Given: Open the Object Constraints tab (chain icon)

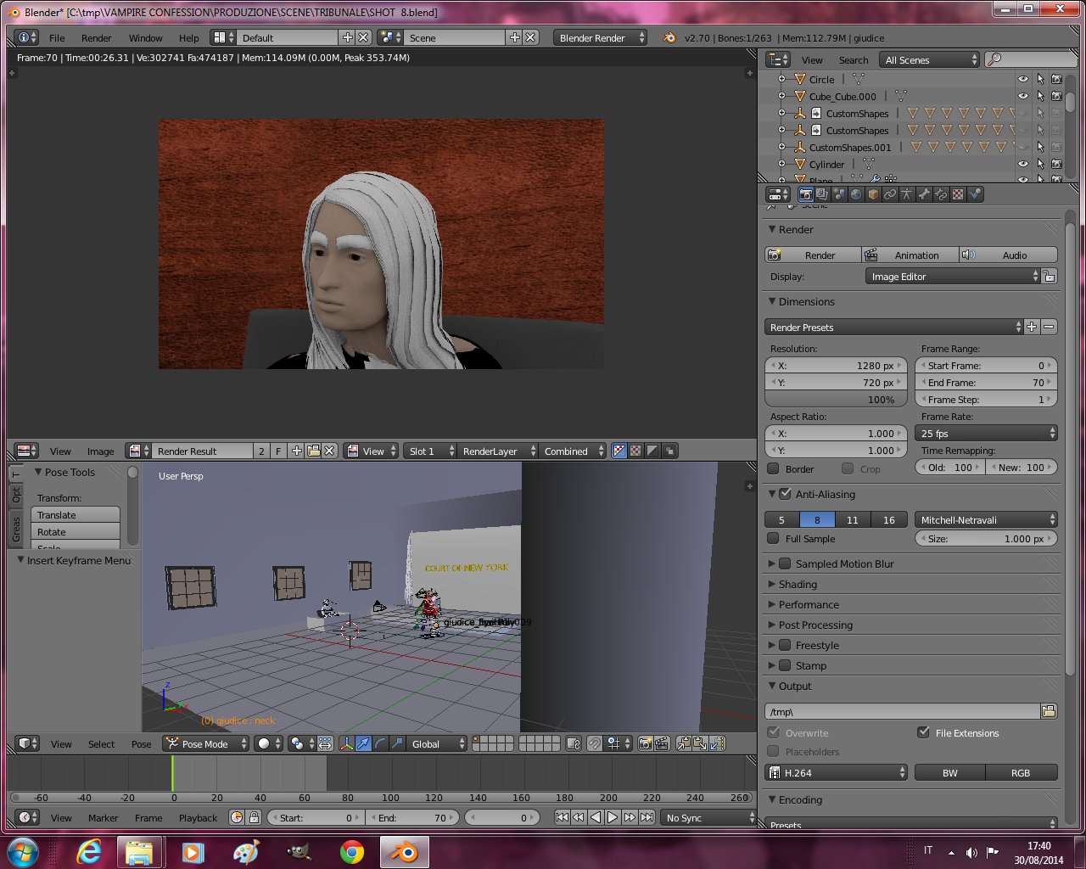Looking at the screenshot, I should click(x=890, y=194).
